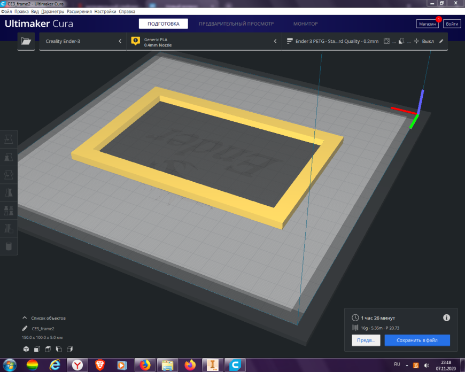
Task: Click volume speaker icon in system tray
Action: (x=427, y=366)
